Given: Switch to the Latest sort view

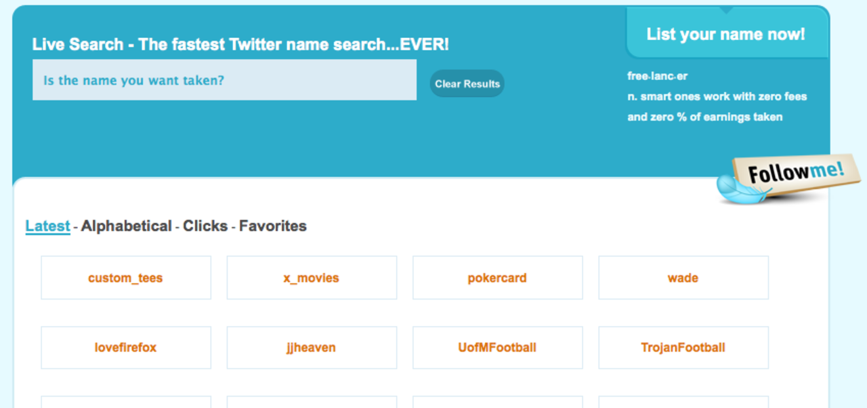Looking at the screenshot, I should (x=47, y=226).
